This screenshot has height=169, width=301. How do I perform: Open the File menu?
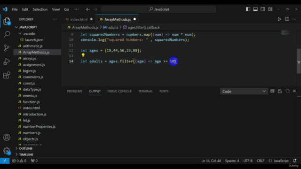(15, 9)
